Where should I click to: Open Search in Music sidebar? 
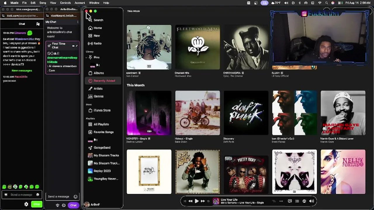[x=103, y=20]
